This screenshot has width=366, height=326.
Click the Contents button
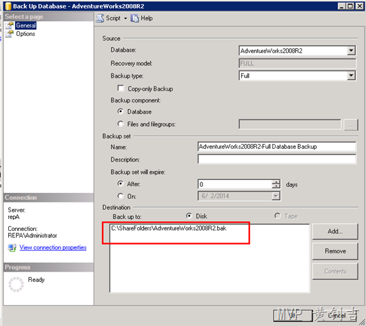(335, 271)
